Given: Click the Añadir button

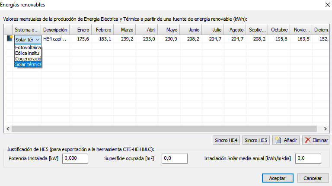Looking at the screenshot, I should pyautogui.click(x=285, y=140).
